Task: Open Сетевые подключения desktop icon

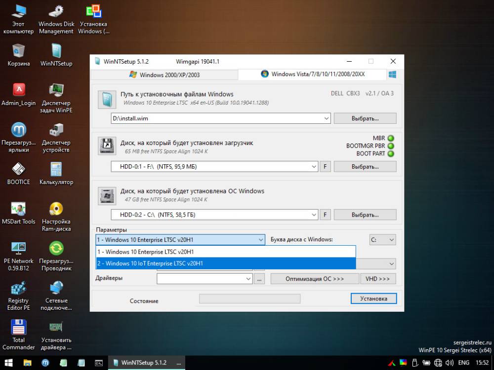Action: pyautogui.click(x=56, y=296)
